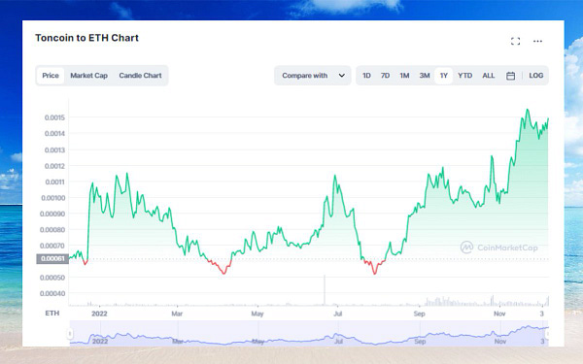Expand the Compare with dropdown
This screenshot has height=364, width=583.
click(313, 76)
